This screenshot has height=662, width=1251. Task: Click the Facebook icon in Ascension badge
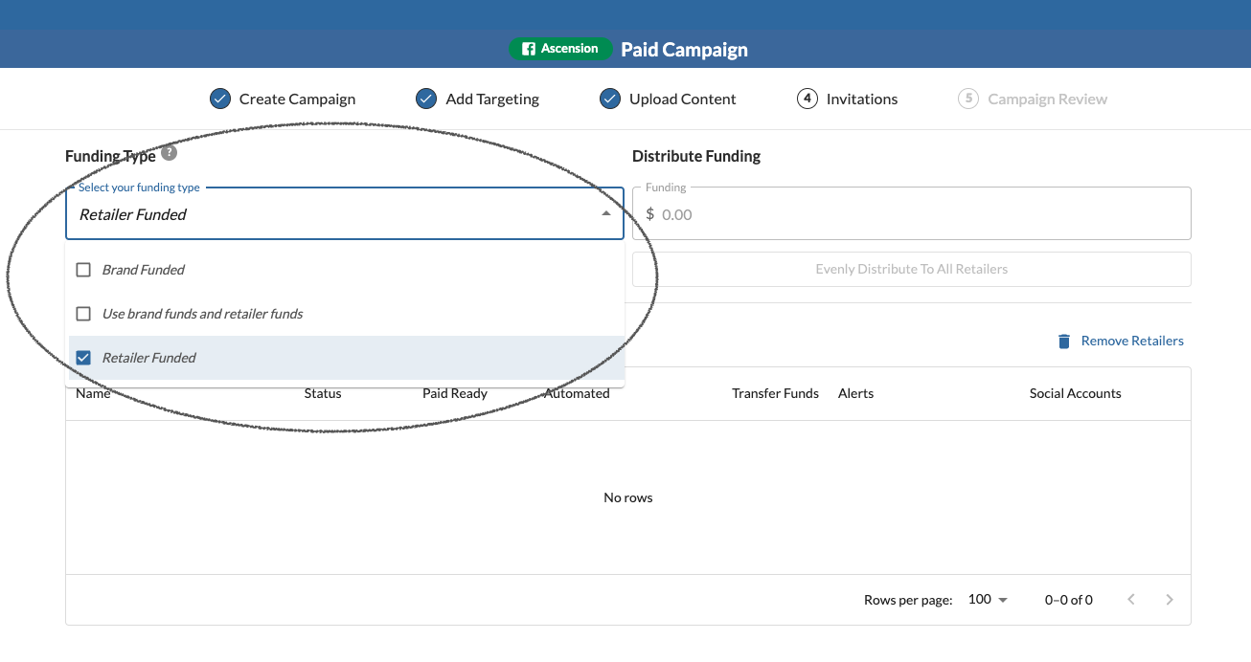coord(528,49)
